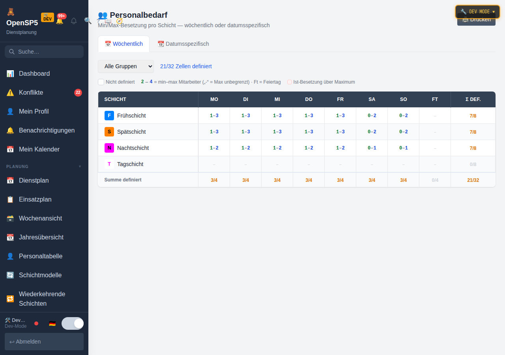Open the Alle Gruppen dropdown
The image size is (505, 355).
point(126,66)
